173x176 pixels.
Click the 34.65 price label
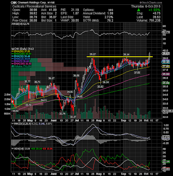pyautogui.click(x=79, y=97)
